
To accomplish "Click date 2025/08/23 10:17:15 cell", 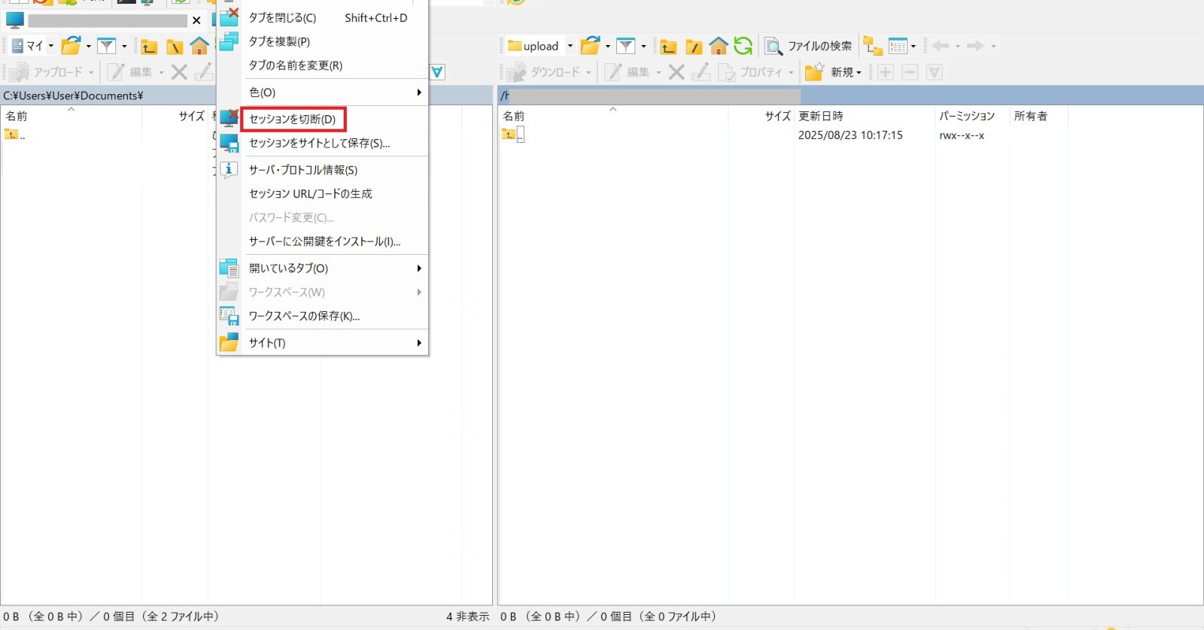I will pyautogui.click(x=850, y=135).
